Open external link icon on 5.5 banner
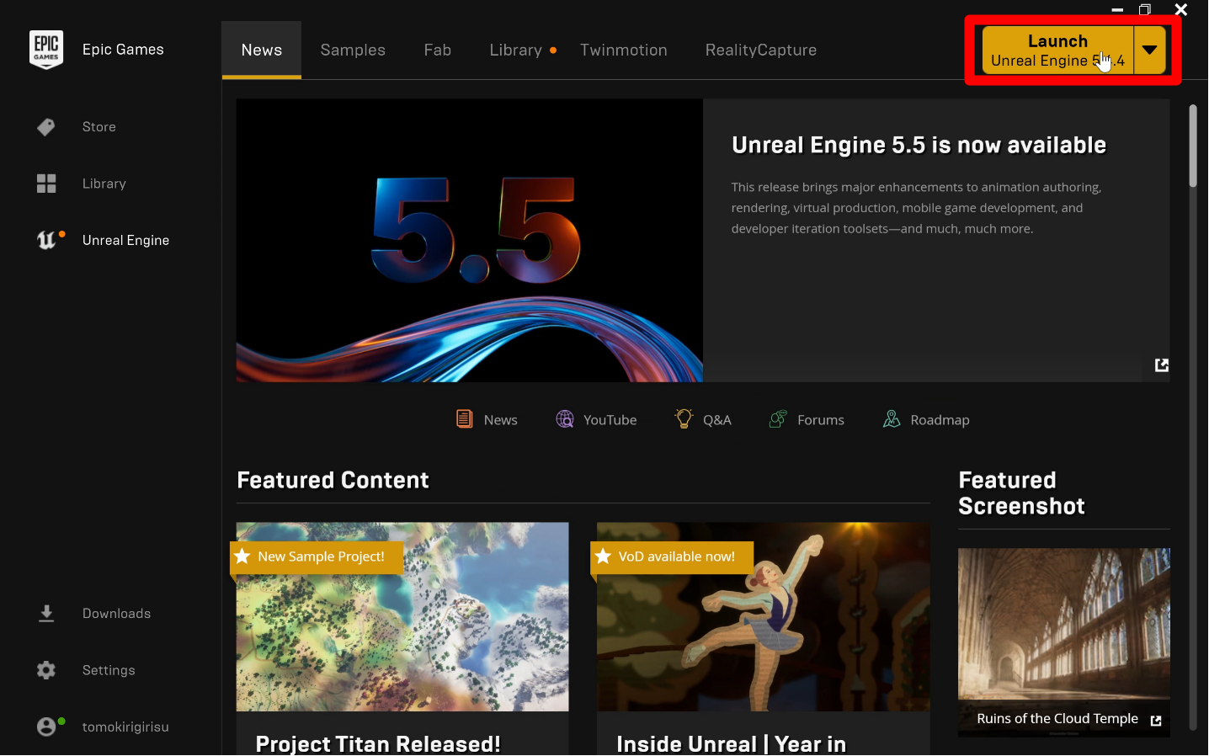Viewport: 1209px width, 756px height. (1162, 365)
